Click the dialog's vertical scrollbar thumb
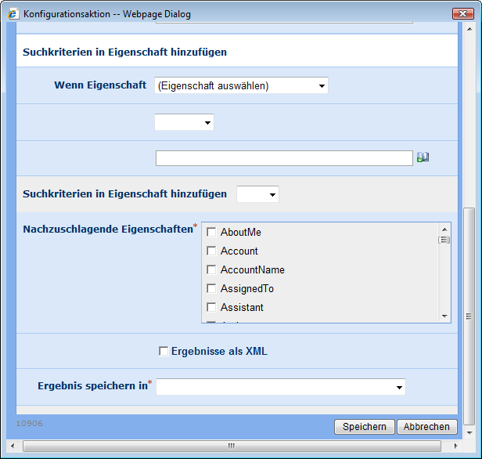 tap(469, 316)
